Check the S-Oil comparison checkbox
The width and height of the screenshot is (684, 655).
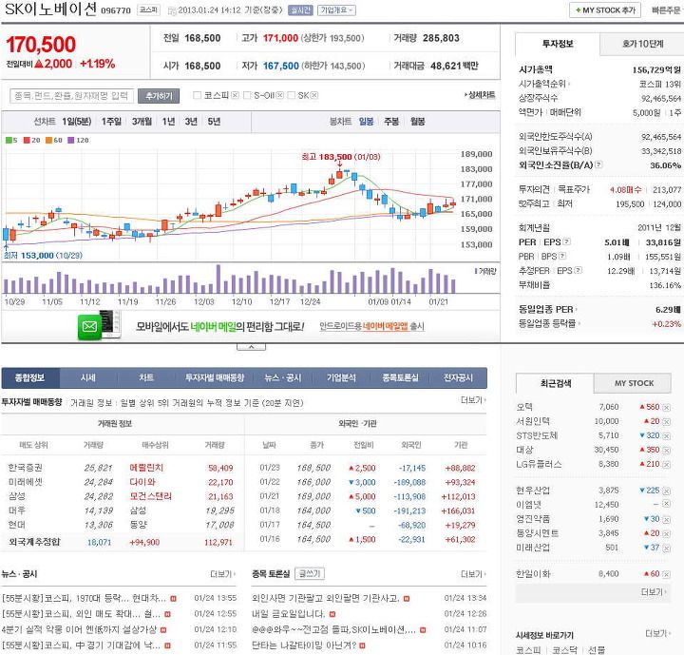(x=247, y=95)
